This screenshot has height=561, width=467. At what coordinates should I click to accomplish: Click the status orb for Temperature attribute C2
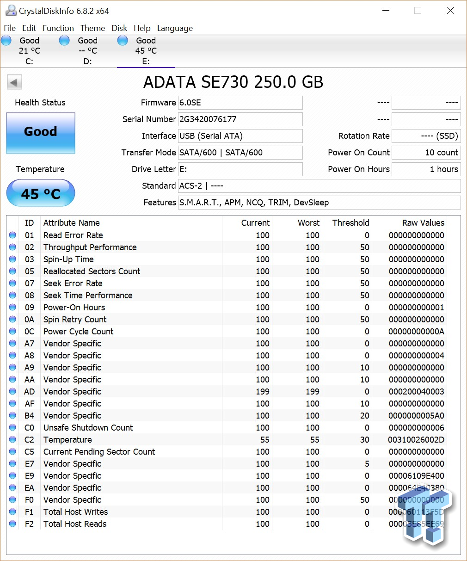coord(12,440)
